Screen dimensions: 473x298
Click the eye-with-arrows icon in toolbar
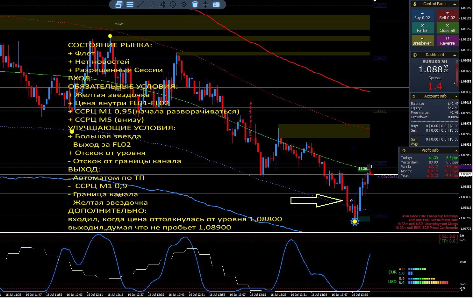[x=184, y=4]
